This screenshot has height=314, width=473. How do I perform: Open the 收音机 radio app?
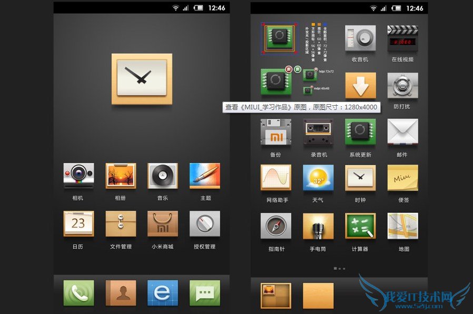pos(360,38)
